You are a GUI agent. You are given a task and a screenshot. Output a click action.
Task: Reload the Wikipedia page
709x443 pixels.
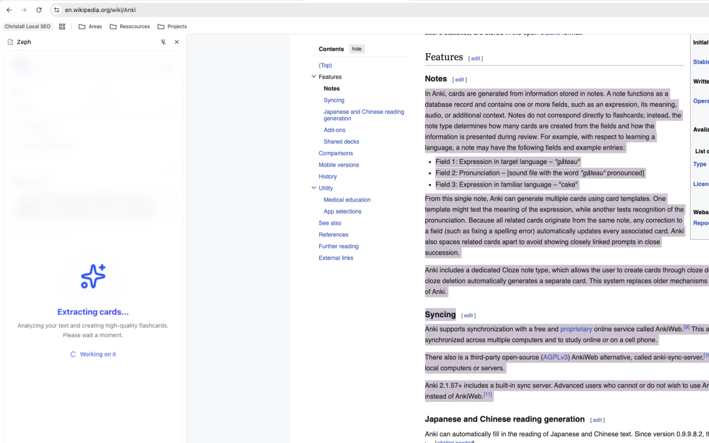39,10
